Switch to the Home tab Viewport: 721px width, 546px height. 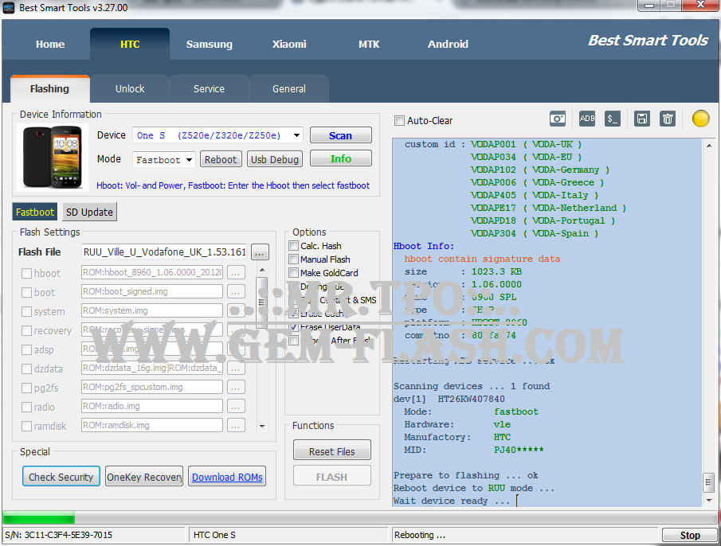click(x=50, y=44)
